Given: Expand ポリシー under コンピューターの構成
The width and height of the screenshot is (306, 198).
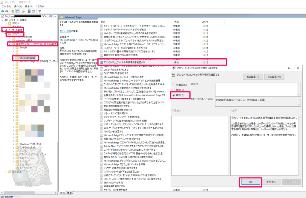Looking at the screenshot, I should [x=6, y=23].
